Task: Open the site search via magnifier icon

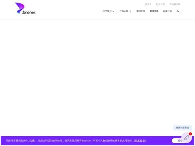Action: [x=178, y=11]
